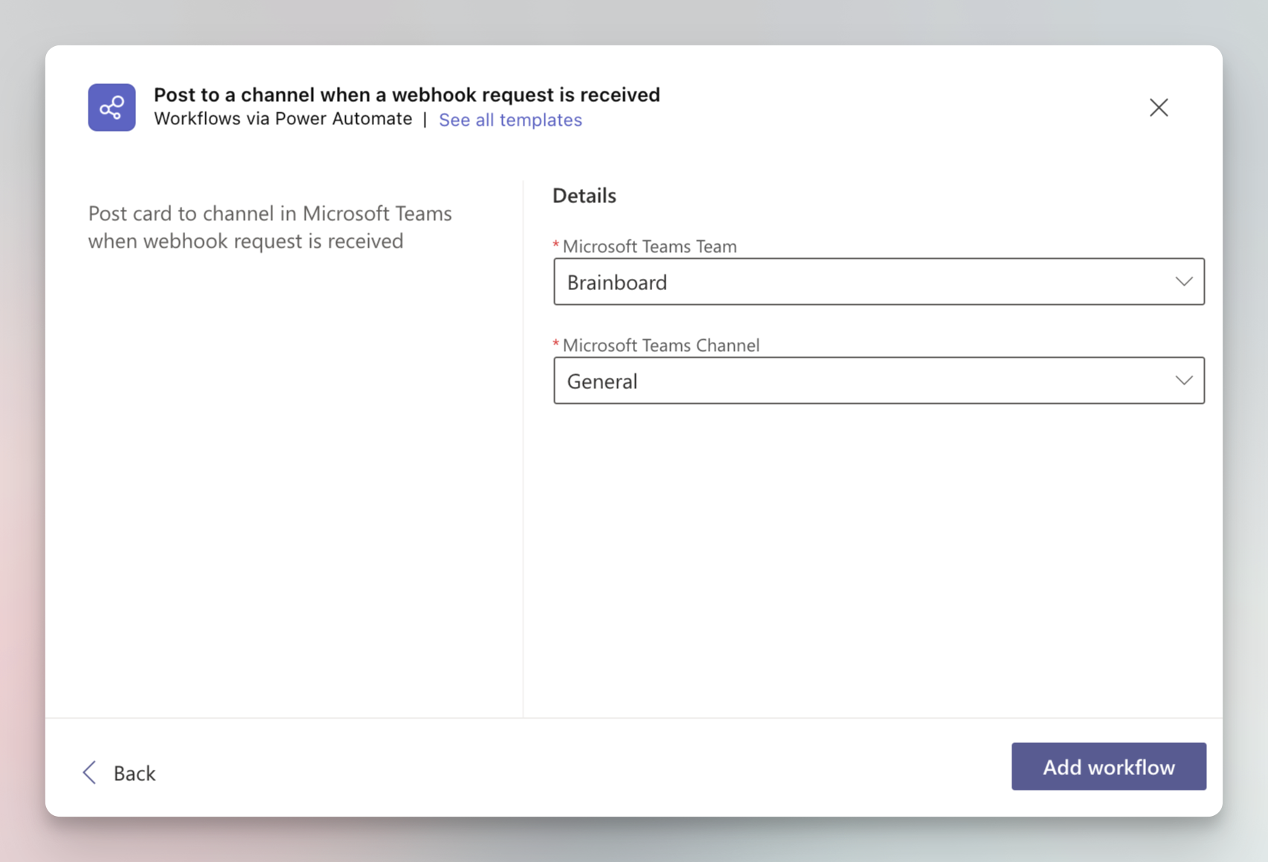Expand the Microsoft Teams Team dropdown arrow
This screenshot has height=862, width=1268.
(1183, 282)
